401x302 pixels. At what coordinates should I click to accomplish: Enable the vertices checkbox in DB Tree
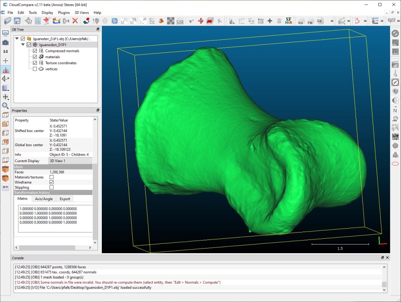click(x=35, y=69)
